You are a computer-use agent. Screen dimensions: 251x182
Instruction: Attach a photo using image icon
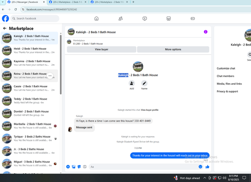(x=74, y=166)
